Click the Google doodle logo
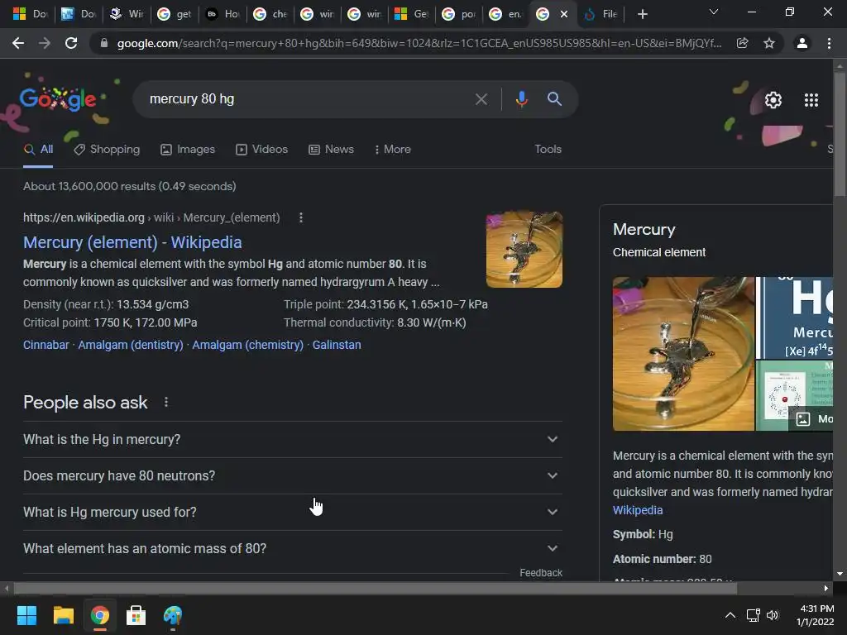 point(58,99)
